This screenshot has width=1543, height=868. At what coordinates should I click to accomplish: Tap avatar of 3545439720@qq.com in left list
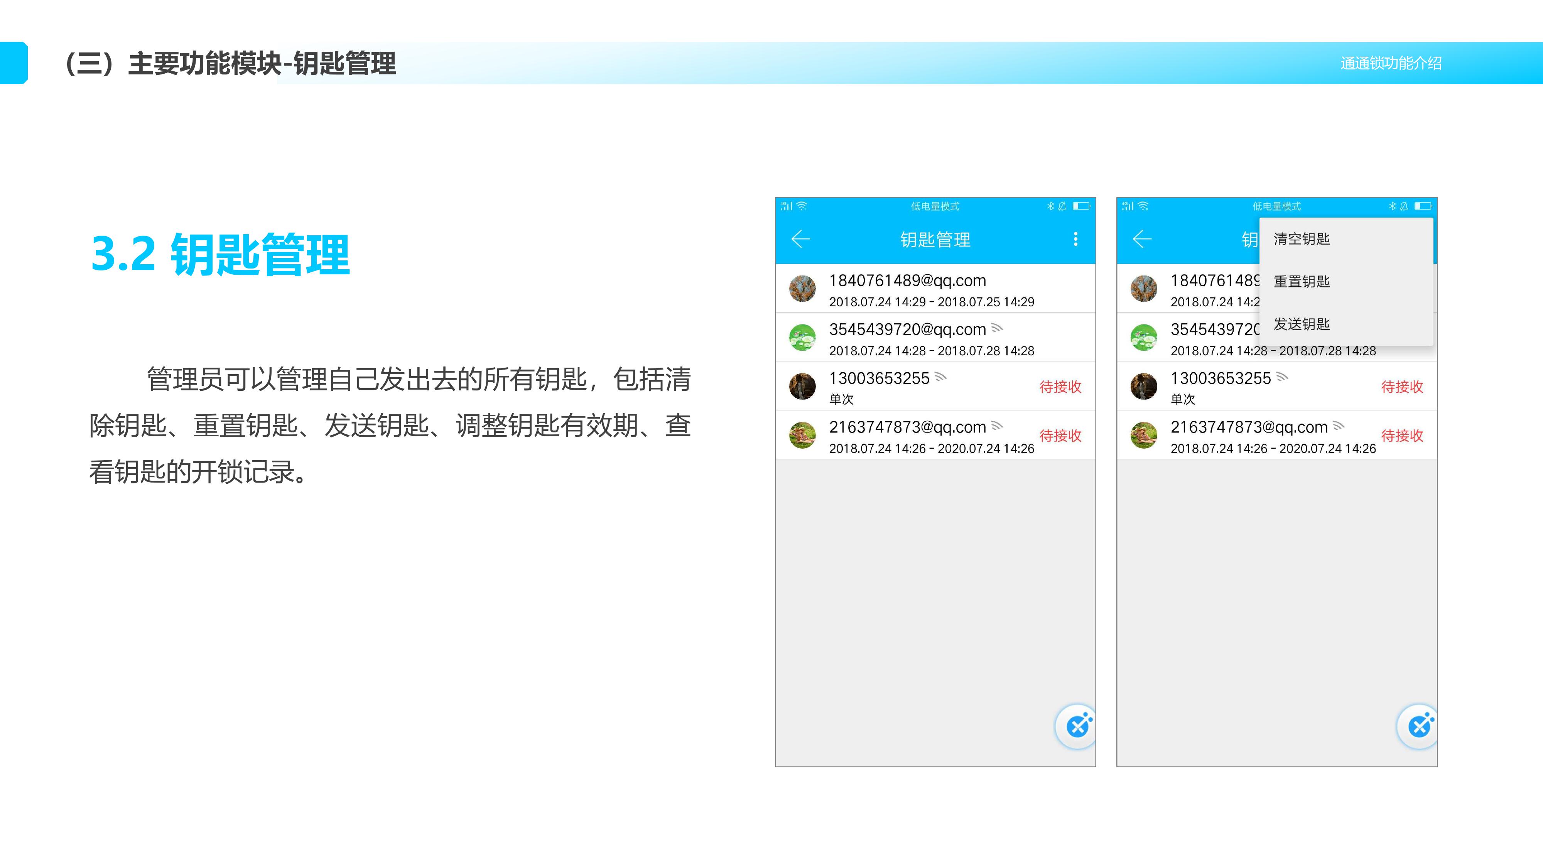click(x=802, y=338)
